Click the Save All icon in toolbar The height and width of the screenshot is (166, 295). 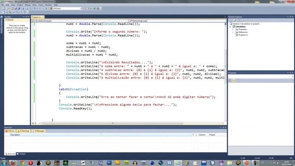pos(19,8)
